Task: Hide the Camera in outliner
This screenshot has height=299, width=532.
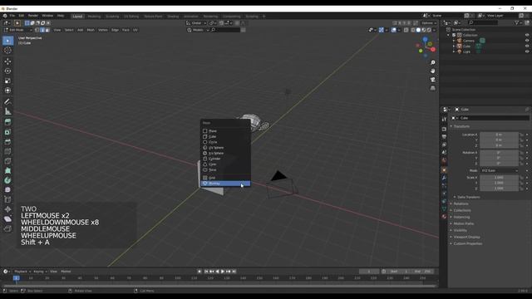Action: click(527, 41)
